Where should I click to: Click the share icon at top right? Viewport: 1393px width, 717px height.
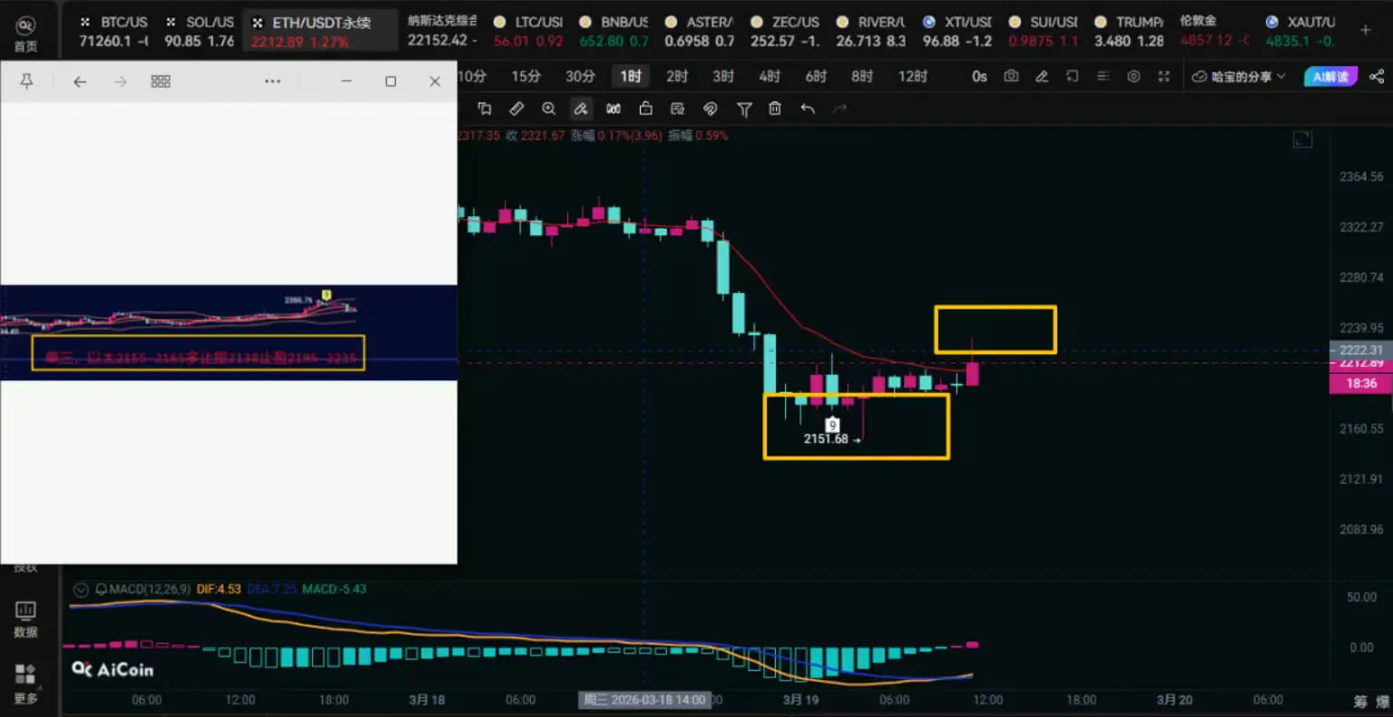(1377, 76)
